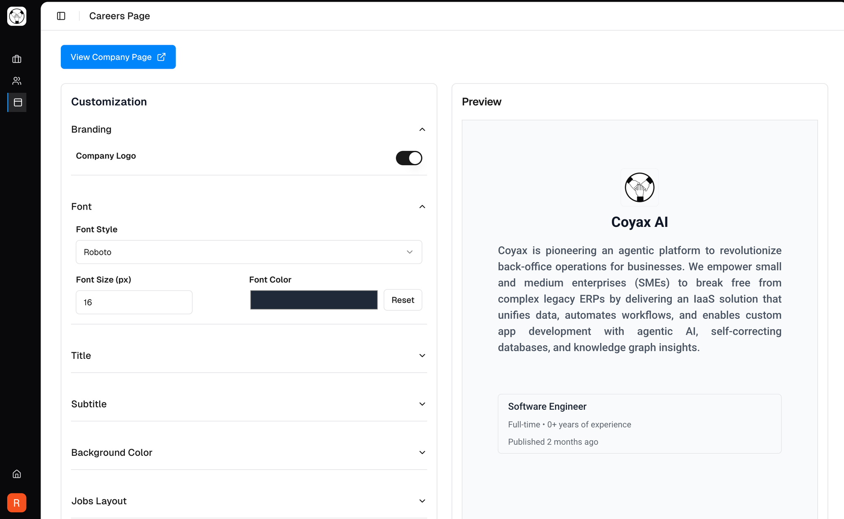The width and height of the screenshot is (844, 519).
Task: Go to home via sidebar house icon
Action: click(17, 474)
